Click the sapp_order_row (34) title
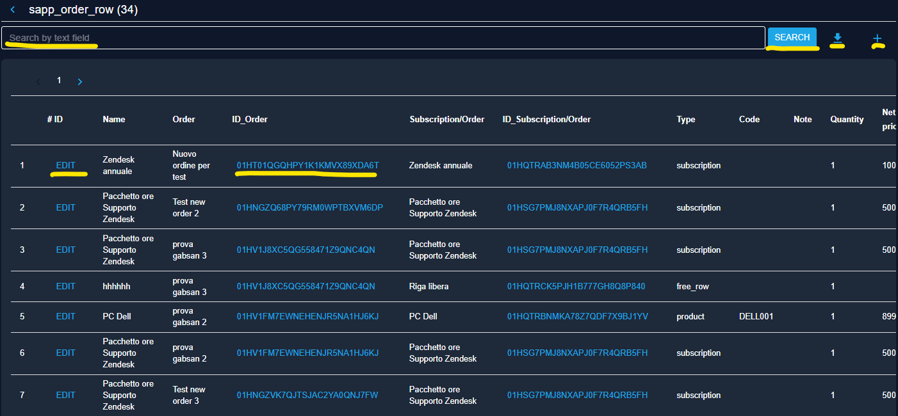This screenshot has height=416, width=898. tap(83, 10)
